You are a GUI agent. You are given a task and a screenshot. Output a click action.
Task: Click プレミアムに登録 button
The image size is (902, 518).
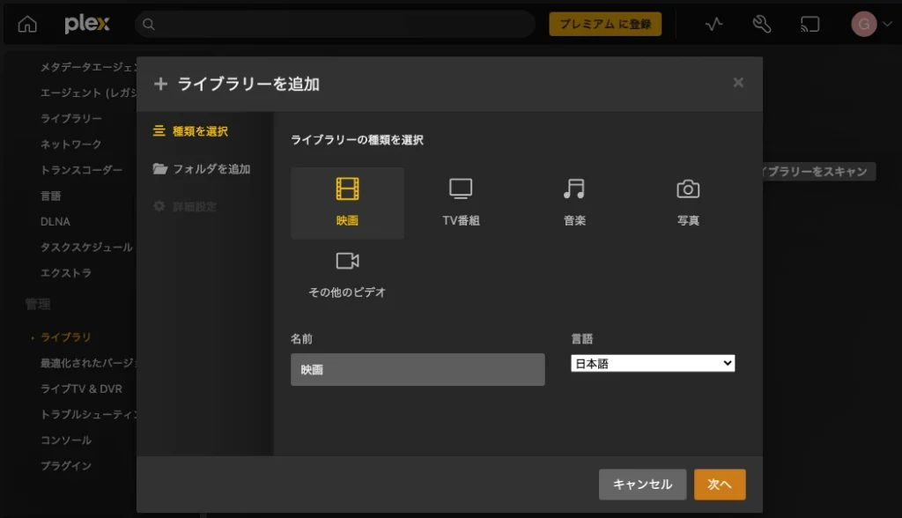[605, 24]
